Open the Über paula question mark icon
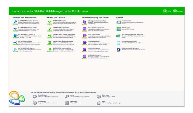 [x=99, y=97]
